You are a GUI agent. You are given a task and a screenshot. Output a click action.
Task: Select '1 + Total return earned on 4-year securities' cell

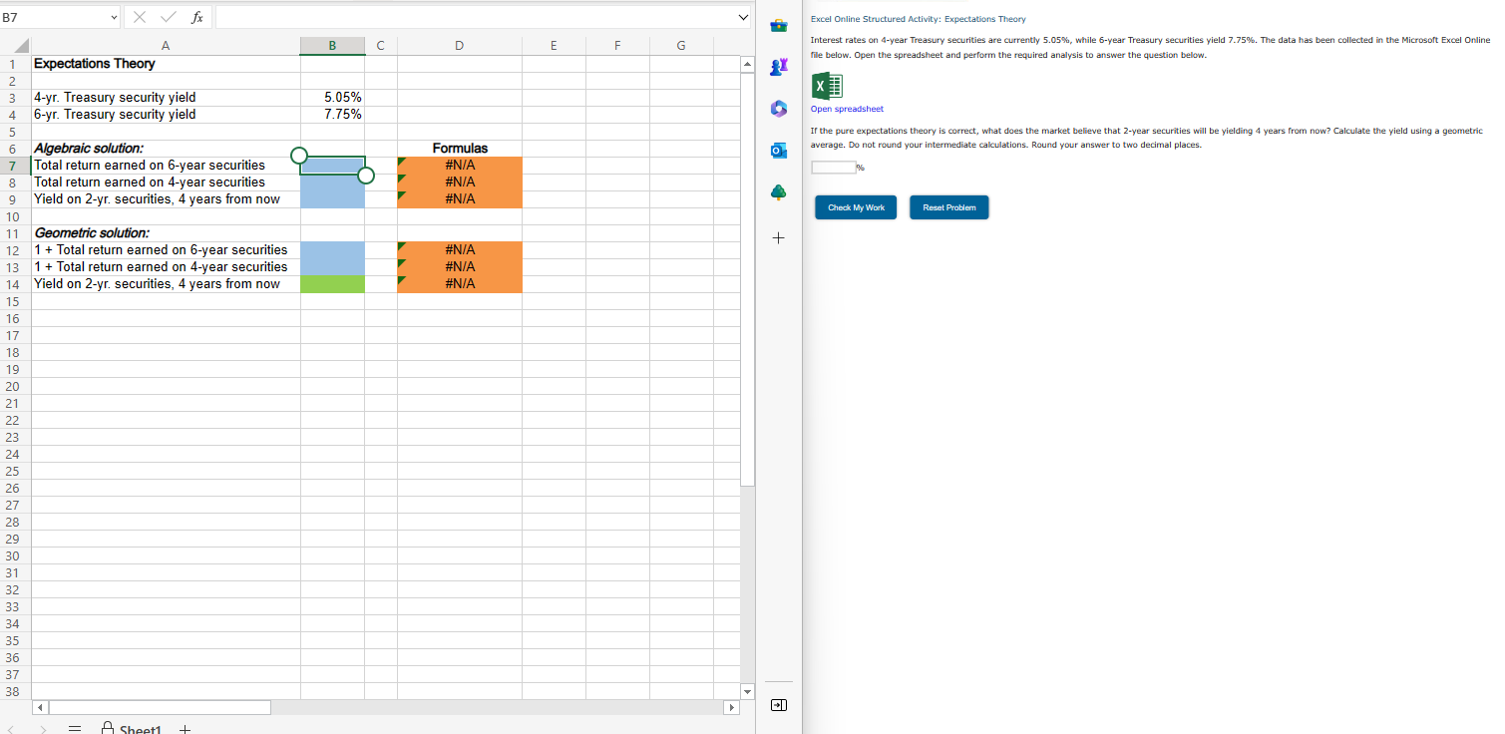[x=166, y=266]
